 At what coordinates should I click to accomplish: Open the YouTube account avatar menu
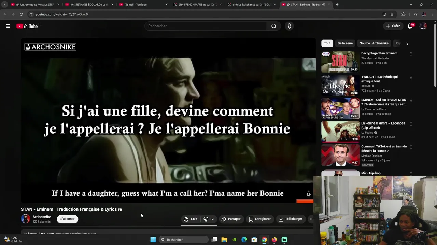point(423,26)
